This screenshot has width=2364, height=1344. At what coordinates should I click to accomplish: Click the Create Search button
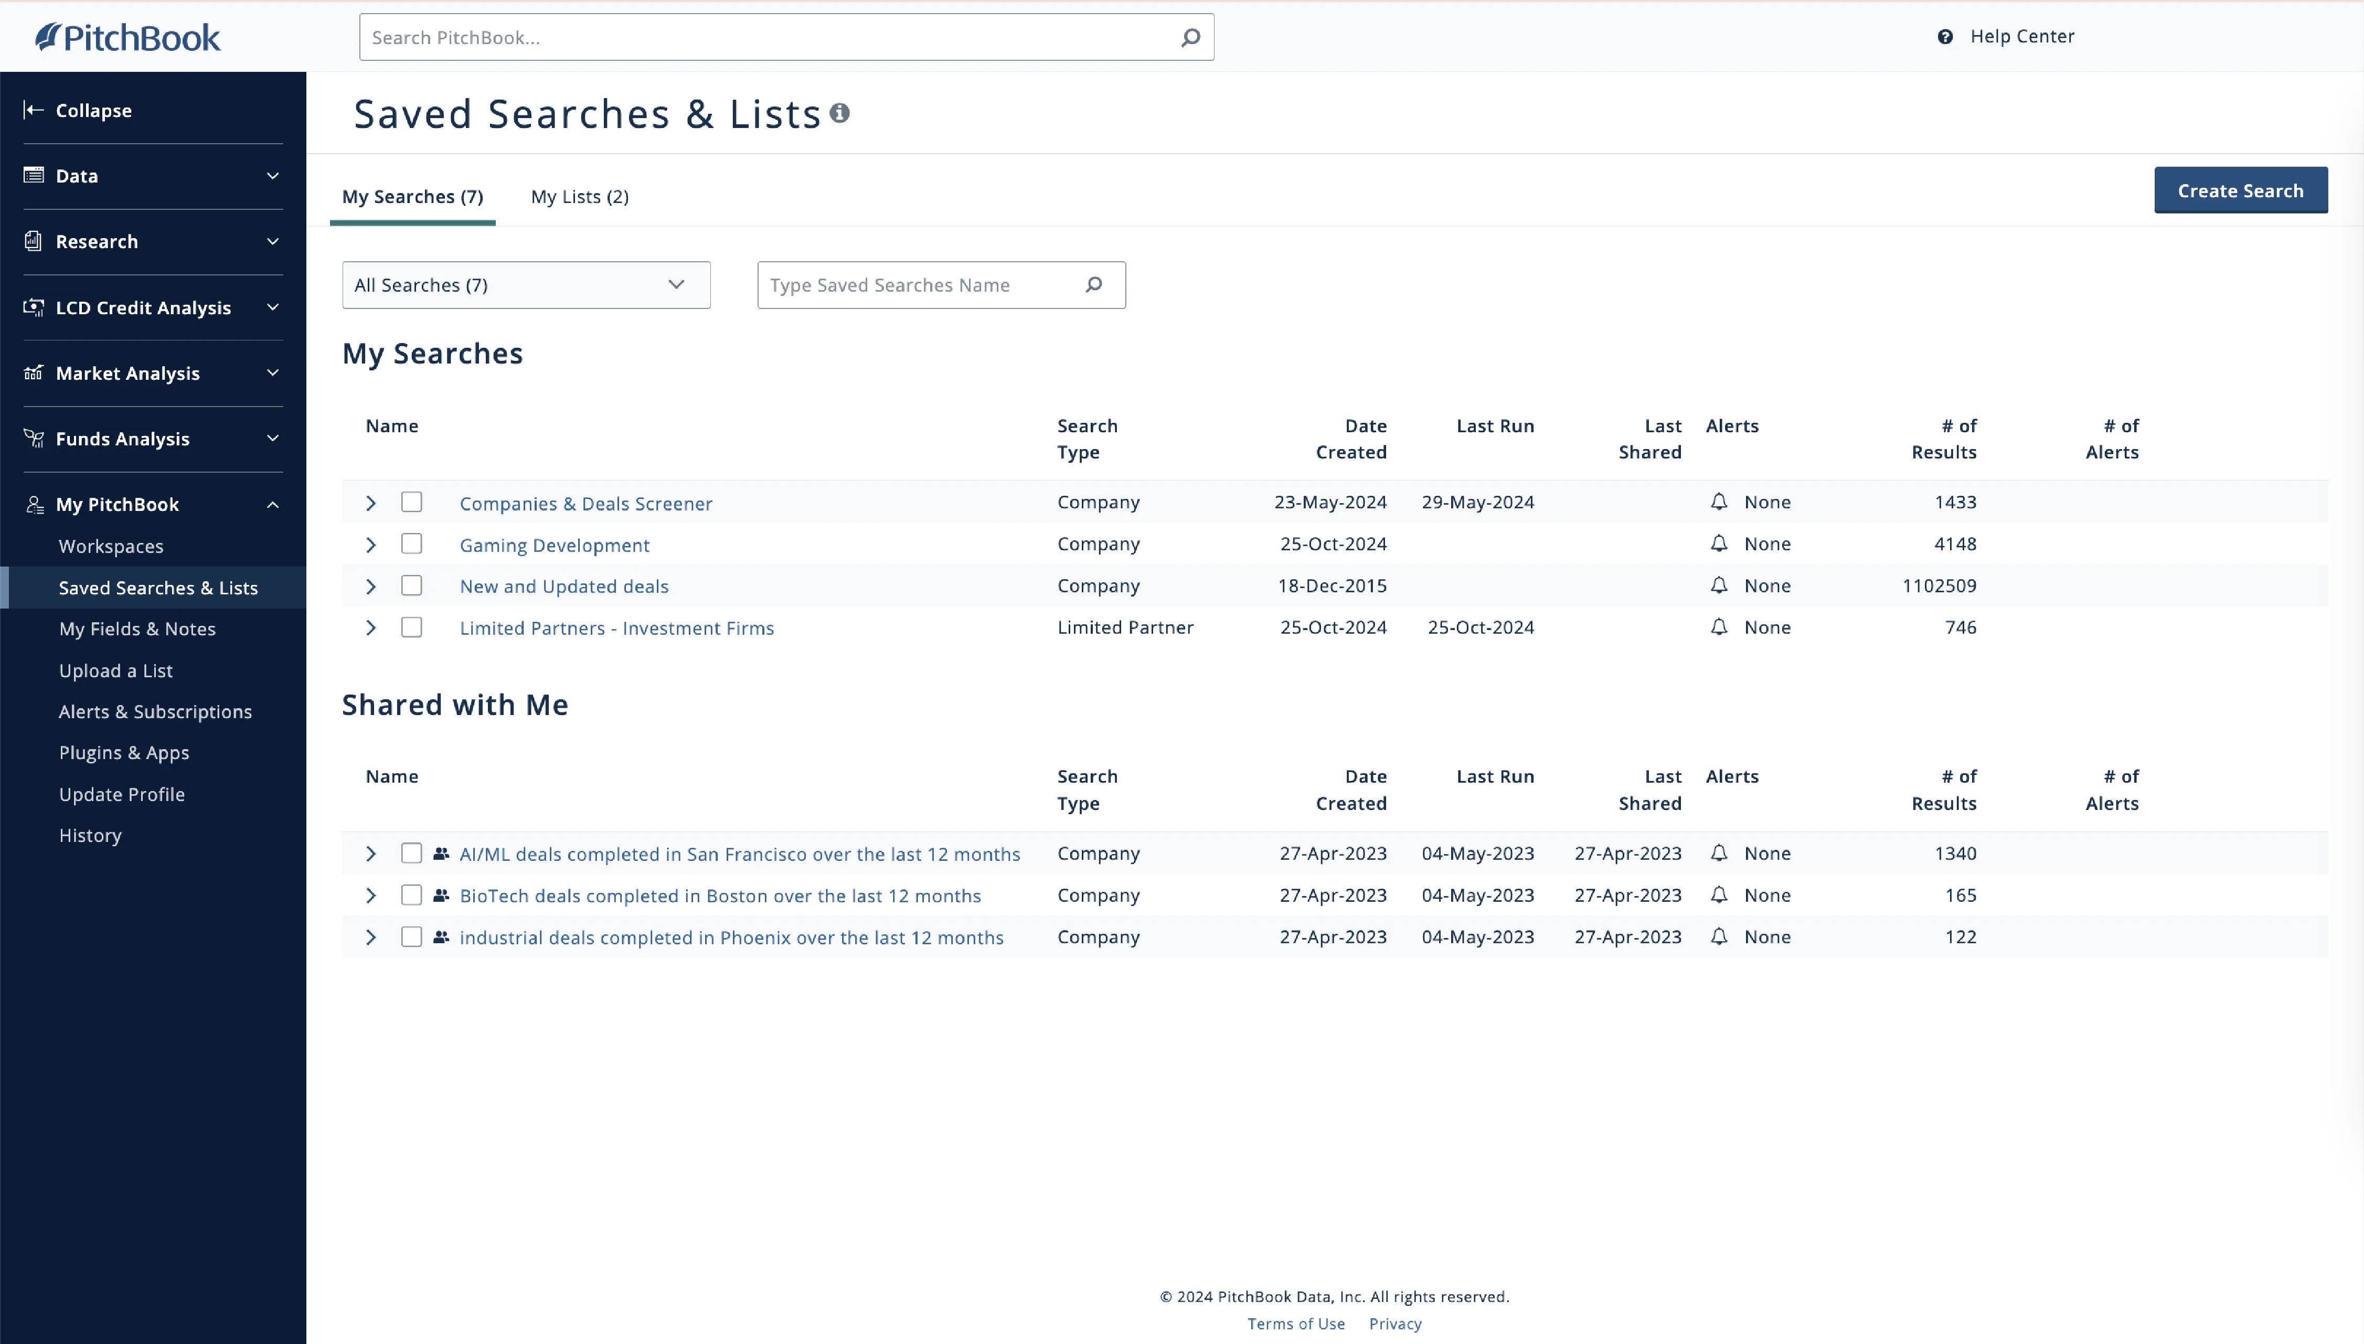pos(2240,190)
